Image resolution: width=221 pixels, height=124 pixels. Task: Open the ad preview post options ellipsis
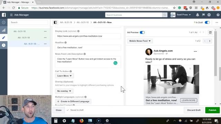pyautogui.click(x=195, y=51)
